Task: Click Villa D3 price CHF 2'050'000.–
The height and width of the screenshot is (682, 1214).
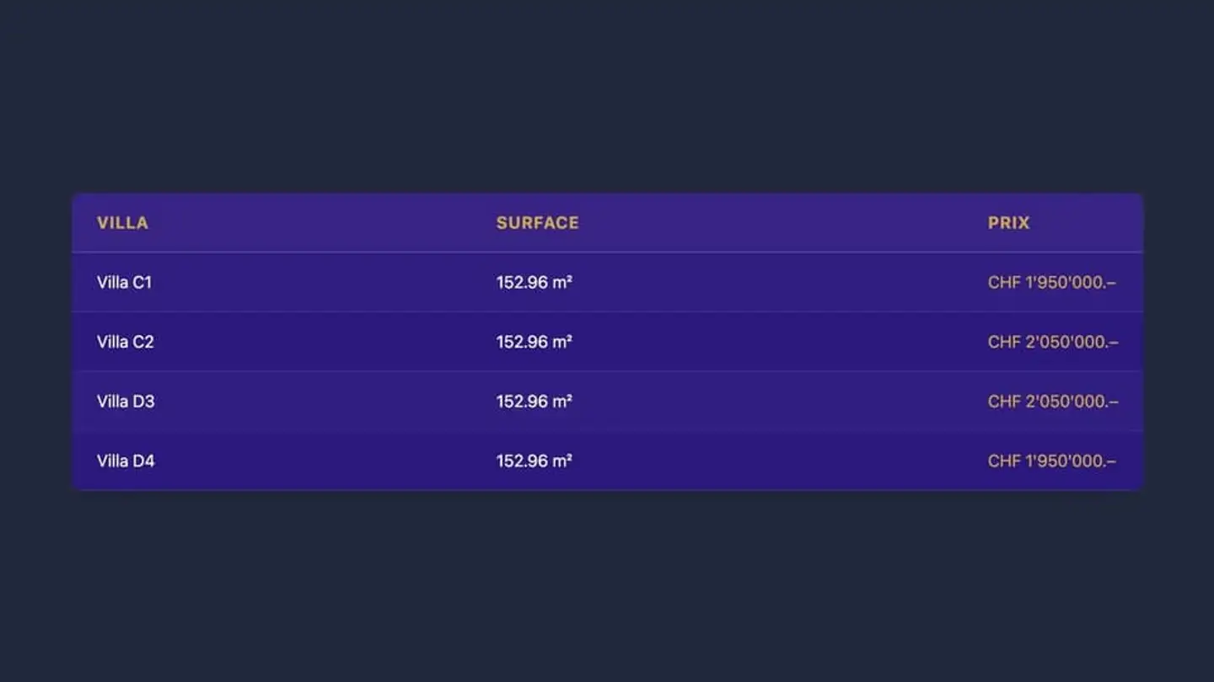Action: click(x=1053, y=402)
